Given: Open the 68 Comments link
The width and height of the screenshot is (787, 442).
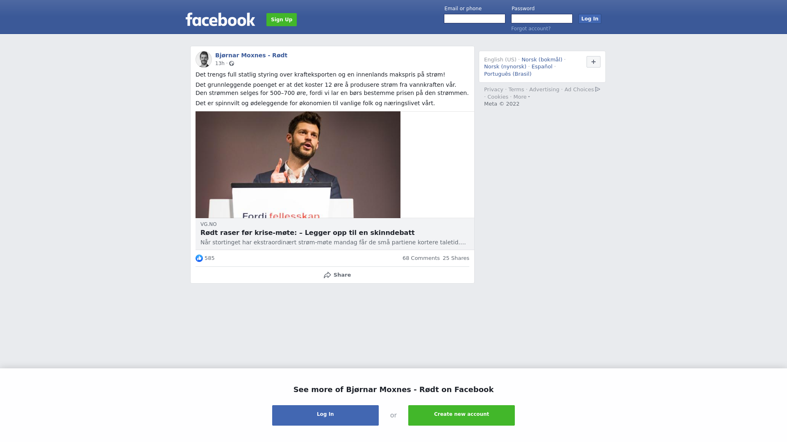Looking at the screenshot, I should (421, 258).
